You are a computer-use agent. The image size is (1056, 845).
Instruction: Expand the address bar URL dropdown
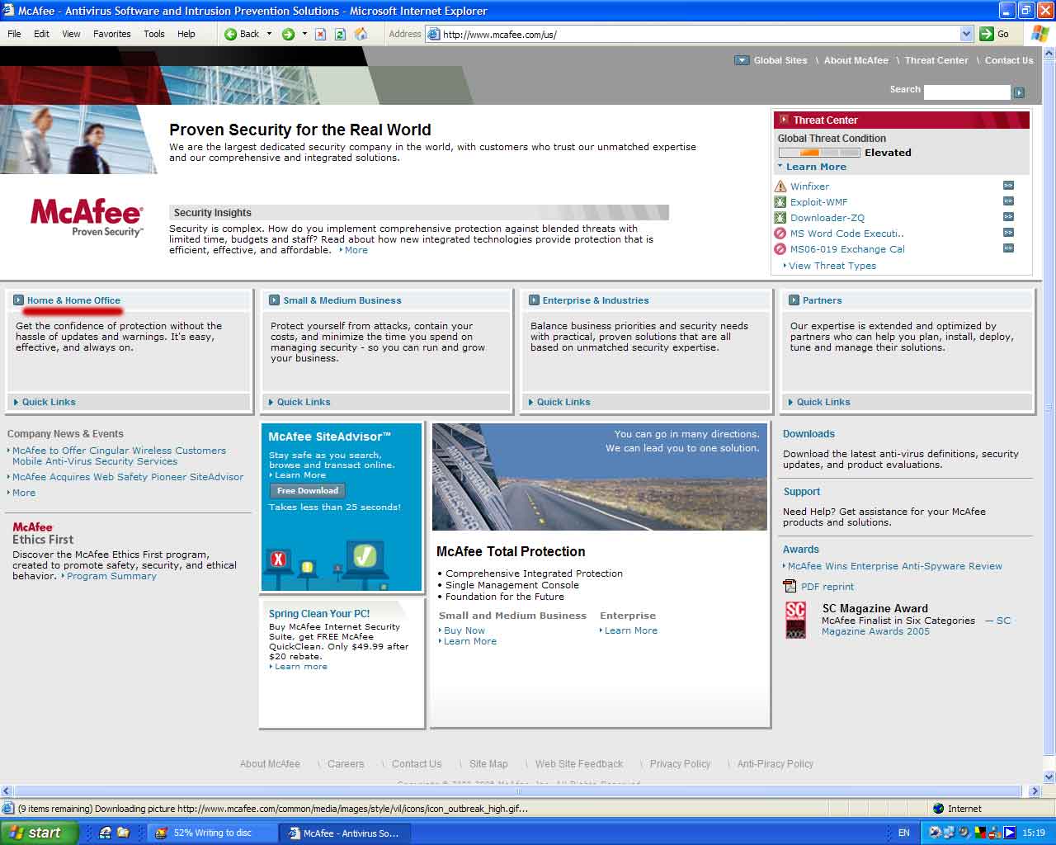(x=967, y=34)
